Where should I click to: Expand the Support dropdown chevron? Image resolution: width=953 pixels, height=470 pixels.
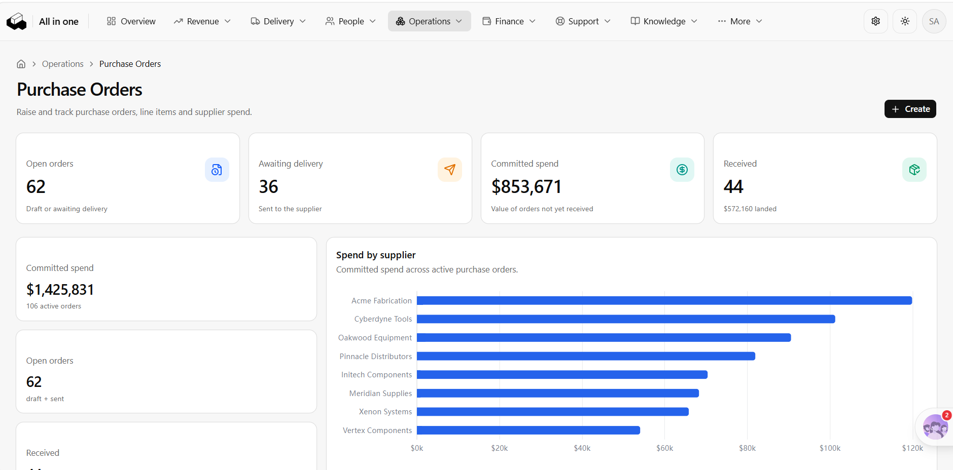(x=608, y=21)
